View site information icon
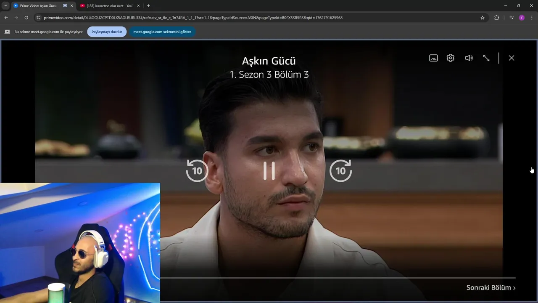The image size is (538, 303). click(38, 18)
